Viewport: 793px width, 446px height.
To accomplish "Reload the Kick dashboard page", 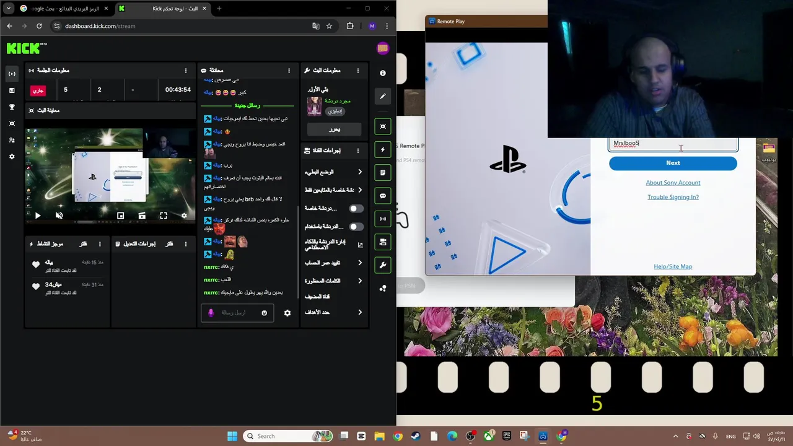I will click(x=39, y=26).
